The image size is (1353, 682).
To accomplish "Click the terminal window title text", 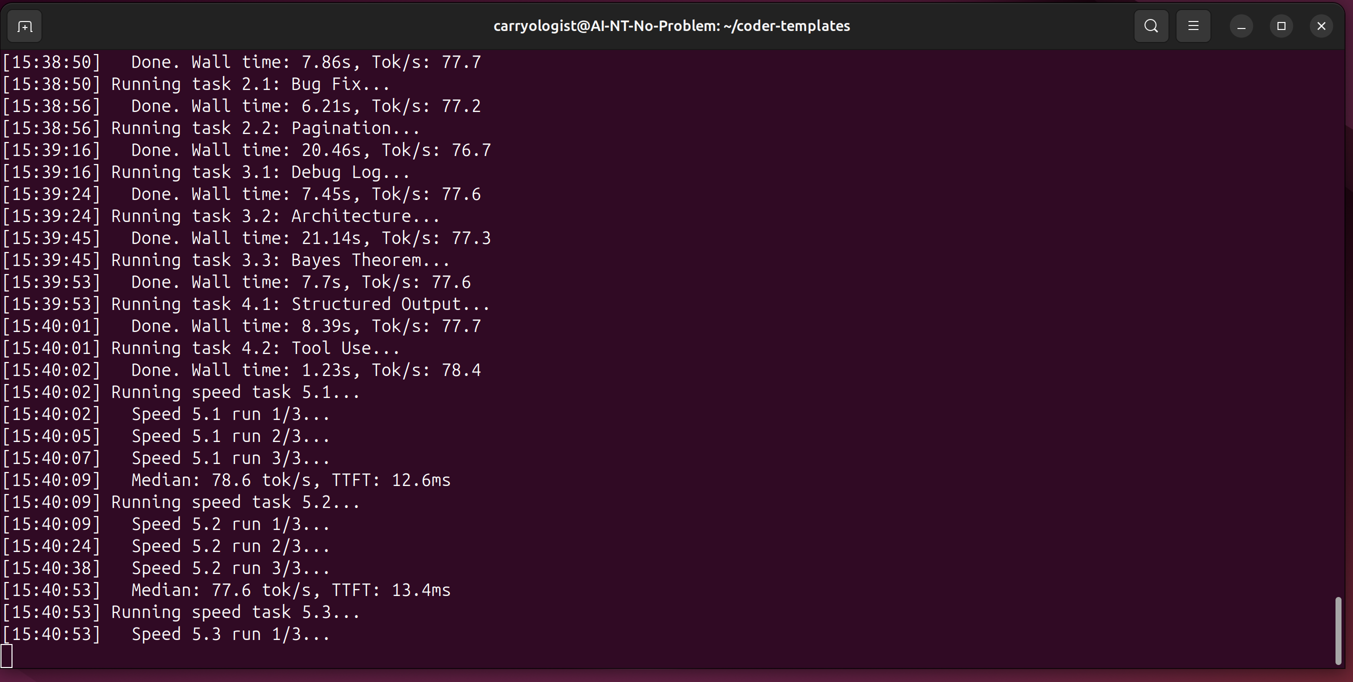I will coord(671,26).
